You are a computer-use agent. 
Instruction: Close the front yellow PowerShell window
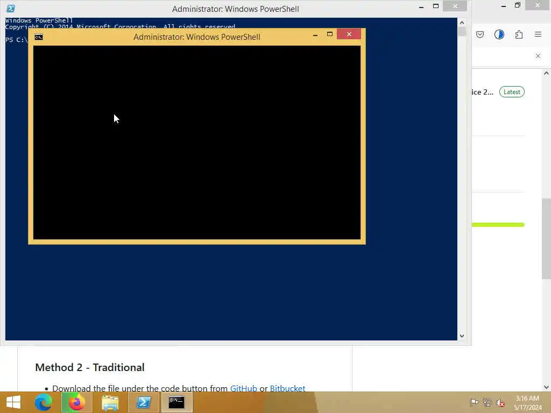click(x=349, y=34)
